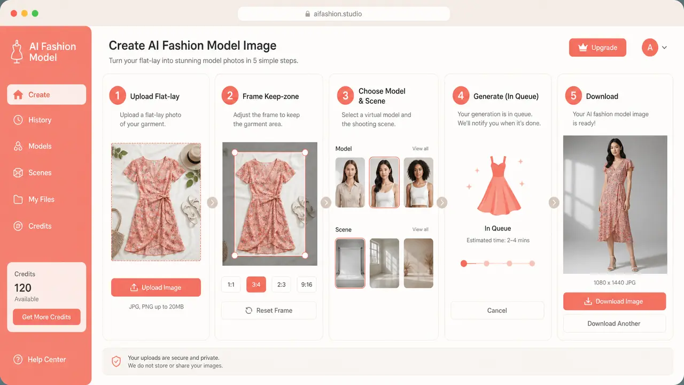Viewport: 684px width, 385px height.
Task: Select the curly-haired model thumbnail
Action: (418, 182)
